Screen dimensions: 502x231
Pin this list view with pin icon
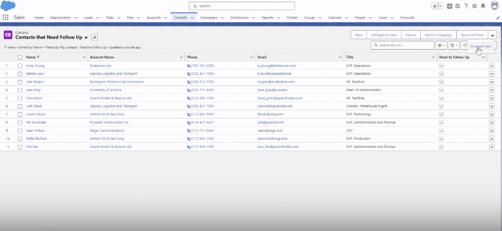[x=94, y=37]
